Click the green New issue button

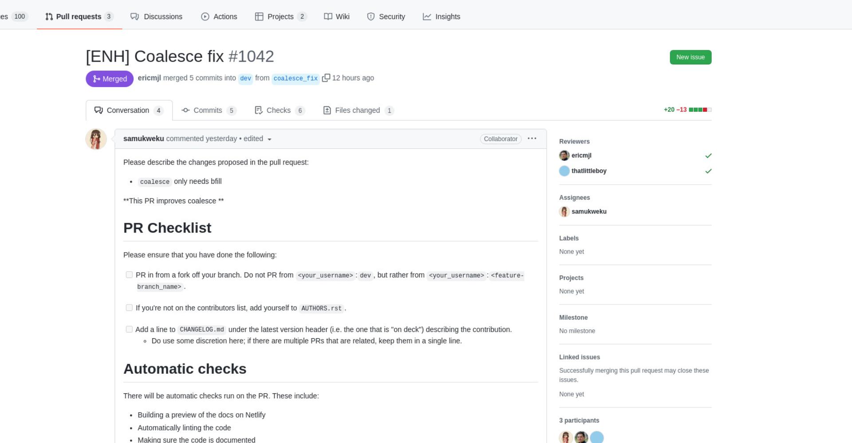pos(690,57)
